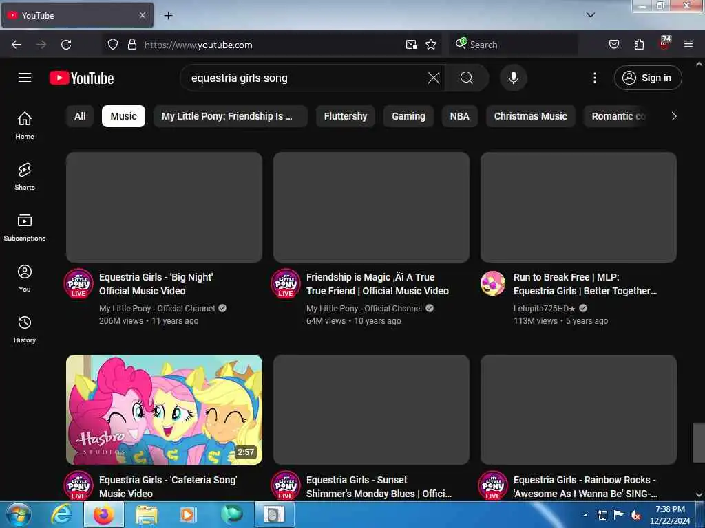Click the Firefox Search field
This screenshot has width=705, height=528.
[x=513, y=45]
